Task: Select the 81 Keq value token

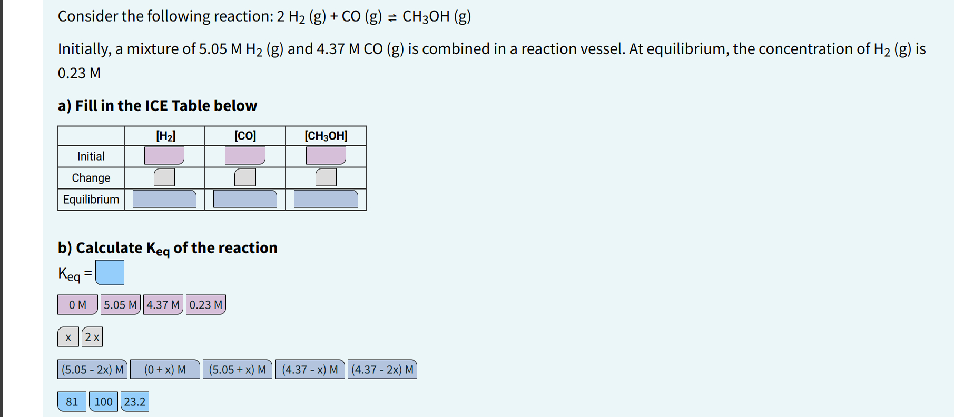Action: coord(72,402)
